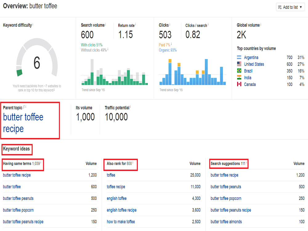The height and width of the screenshot is (231, 308).
Task: Open butter toffee almonds link
Action: pos(226,222)
